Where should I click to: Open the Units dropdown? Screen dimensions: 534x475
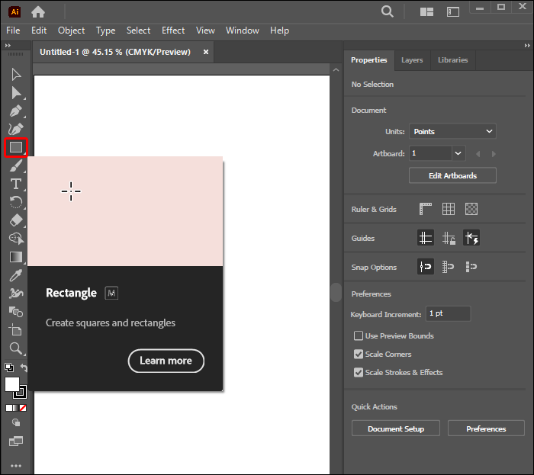pyautogui.click(x=452, y=131)
